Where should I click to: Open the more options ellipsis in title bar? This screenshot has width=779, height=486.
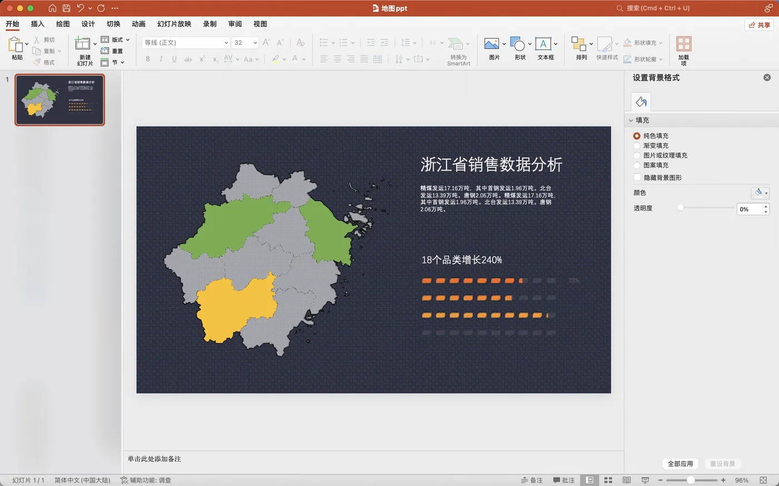pyautogui.click(x=115, y=8)
